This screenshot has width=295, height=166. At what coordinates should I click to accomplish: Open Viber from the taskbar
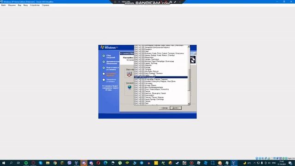click(70, 163)
